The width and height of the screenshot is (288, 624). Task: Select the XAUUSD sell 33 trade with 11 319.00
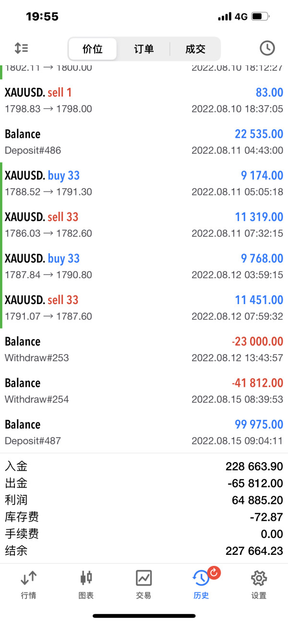pos(144,225)
